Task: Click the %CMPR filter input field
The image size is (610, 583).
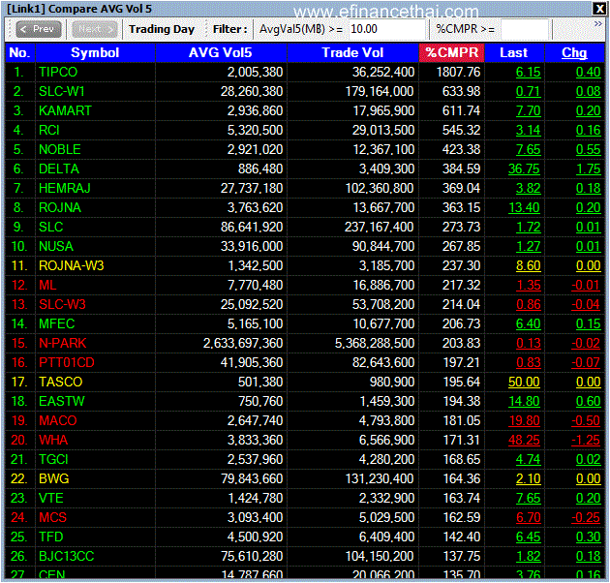Action: 524,29
